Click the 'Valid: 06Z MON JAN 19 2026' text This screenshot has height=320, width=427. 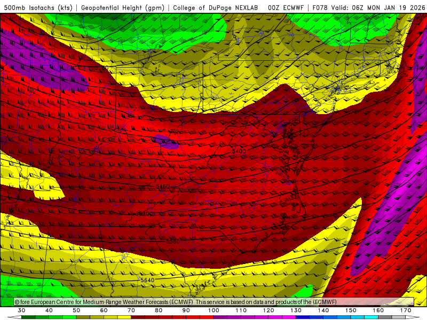(378, 7)
